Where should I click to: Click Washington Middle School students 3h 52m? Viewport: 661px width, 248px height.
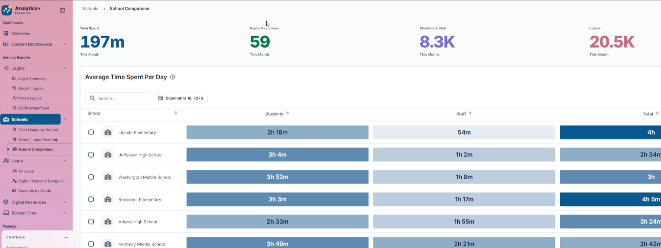pyautogui.click(x=277, y=177)
